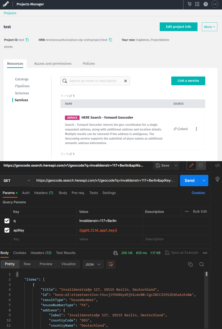Click the network globe icon near status
Image resolution: width=222 pixels, height=329 pixels.
coord(116,253)
